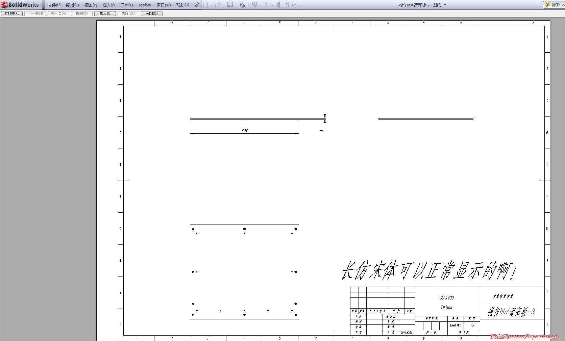Click the File Properties icon

tap(287, 5)
